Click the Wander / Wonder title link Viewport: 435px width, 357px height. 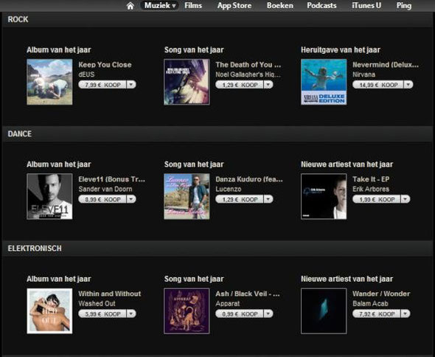[x=381, y=294]
